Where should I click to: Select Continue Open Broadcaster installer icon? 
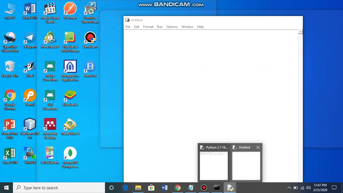(x=90, y=13)
